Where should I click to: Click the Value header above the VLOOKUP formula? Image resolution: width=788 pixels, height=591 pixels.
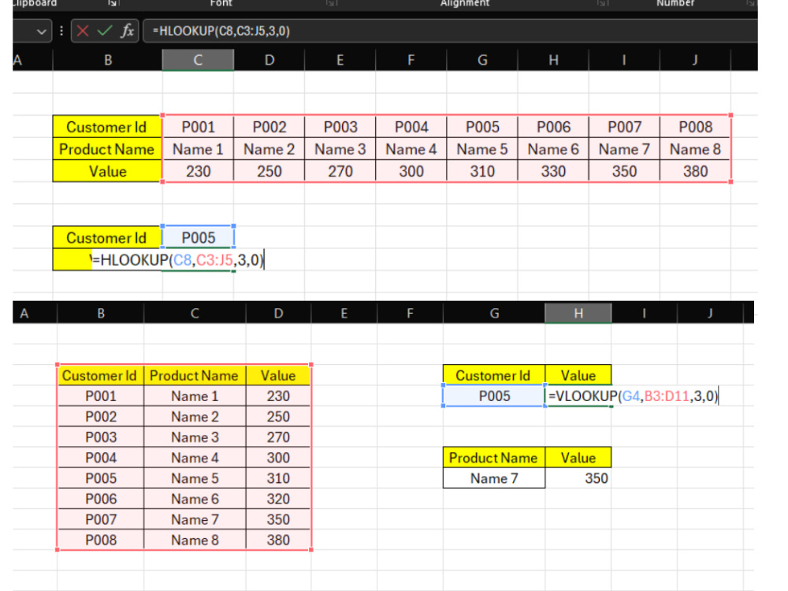pyautogui.click(x=578, y=375)
